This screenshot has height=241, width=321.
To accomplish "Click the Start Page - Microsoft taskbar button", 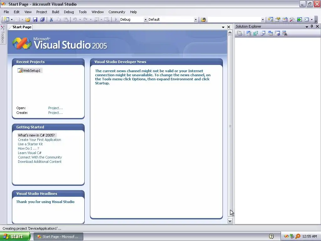I will pyautogui.click(x=58, y=237).
